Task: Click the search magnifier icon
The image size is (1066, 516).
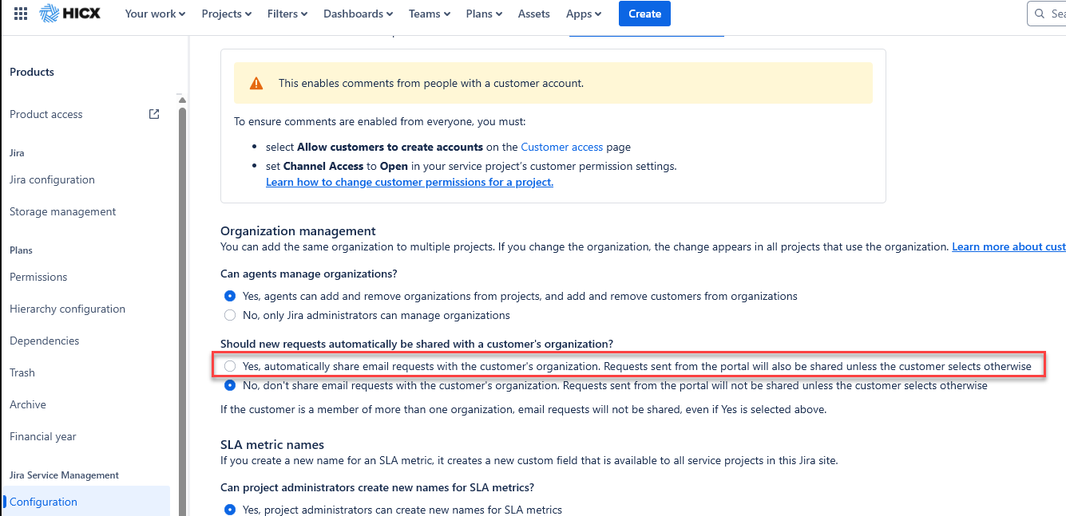Action: [1039, 14]
